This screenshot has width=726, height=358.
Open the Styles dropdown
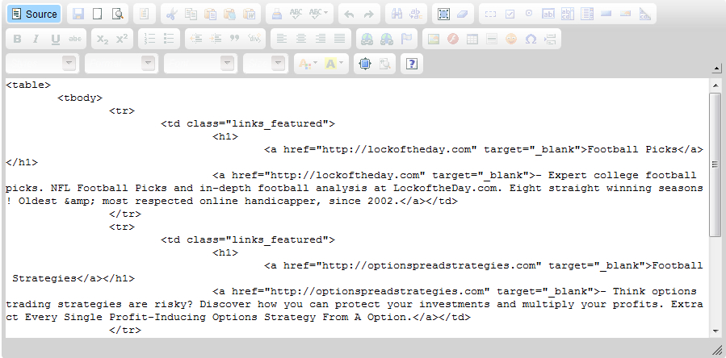42,64
